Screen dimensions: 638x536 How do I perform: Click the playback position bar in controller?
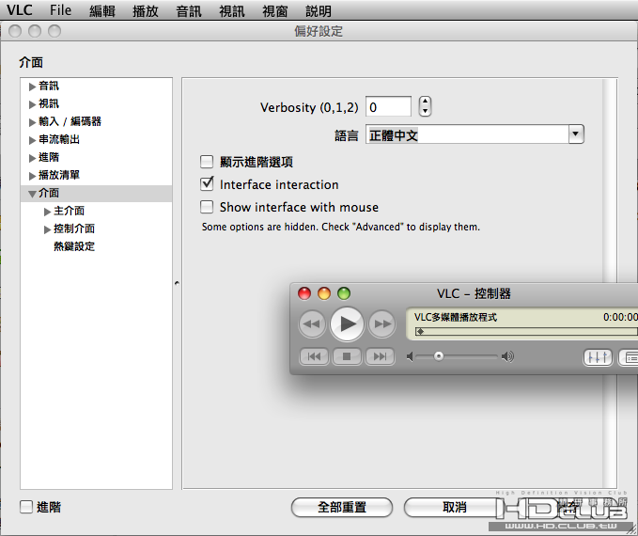[x=526, y=332]
